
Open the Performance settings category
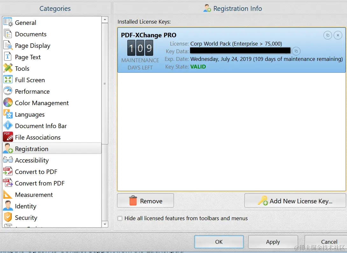pos(52,91)
